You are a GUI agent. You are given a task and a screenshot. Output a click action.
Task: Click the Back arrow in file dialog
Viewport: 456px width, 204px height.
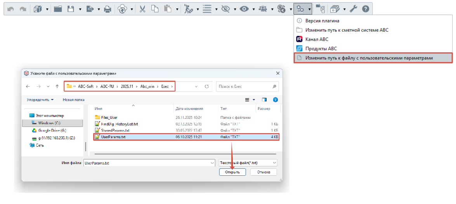28,86
